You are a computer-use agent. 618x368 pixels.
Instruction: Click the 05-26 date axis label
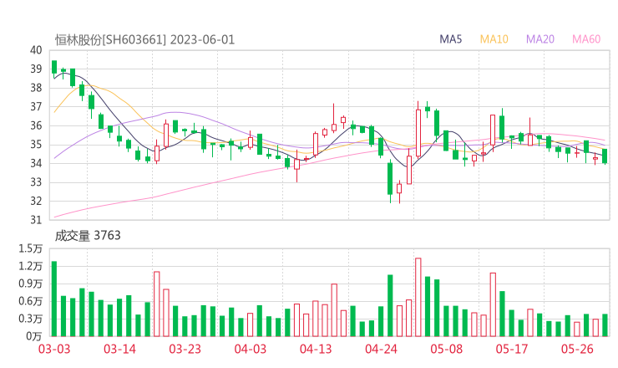tap(577, 349)
